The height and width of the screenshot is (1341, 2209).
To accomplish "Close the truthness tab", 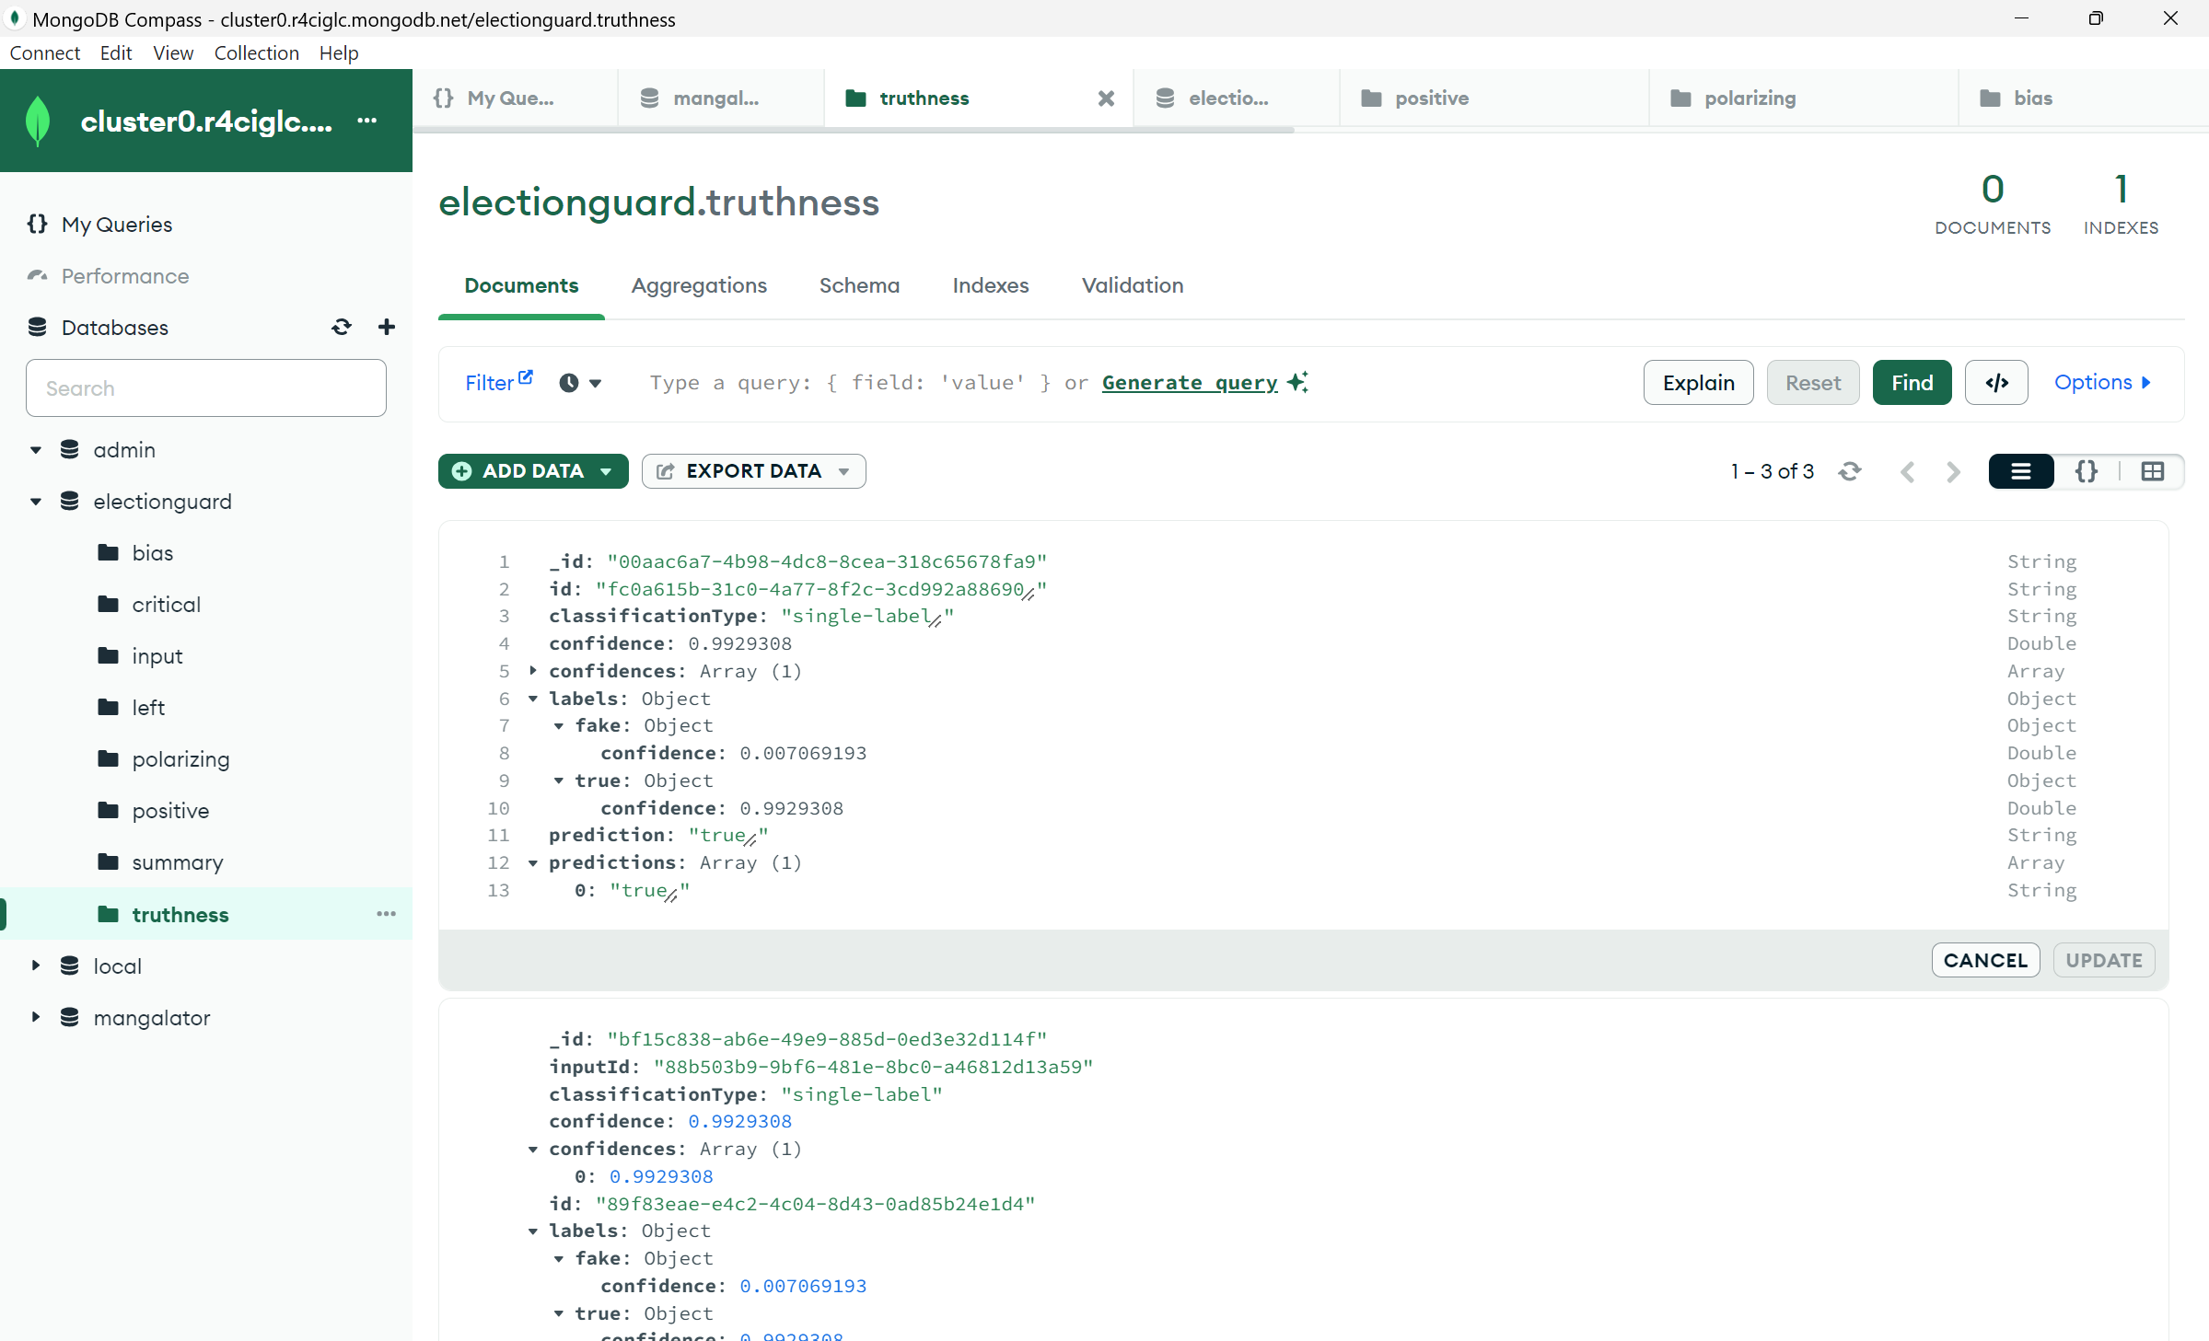I will pyautogui.click(x=1106, y=98).
